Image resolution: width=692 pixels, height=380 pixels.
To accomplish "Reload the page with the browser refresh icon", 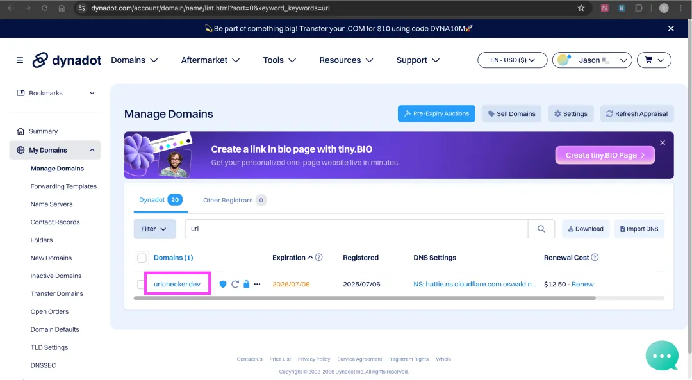I will click(x=45, y=8).
